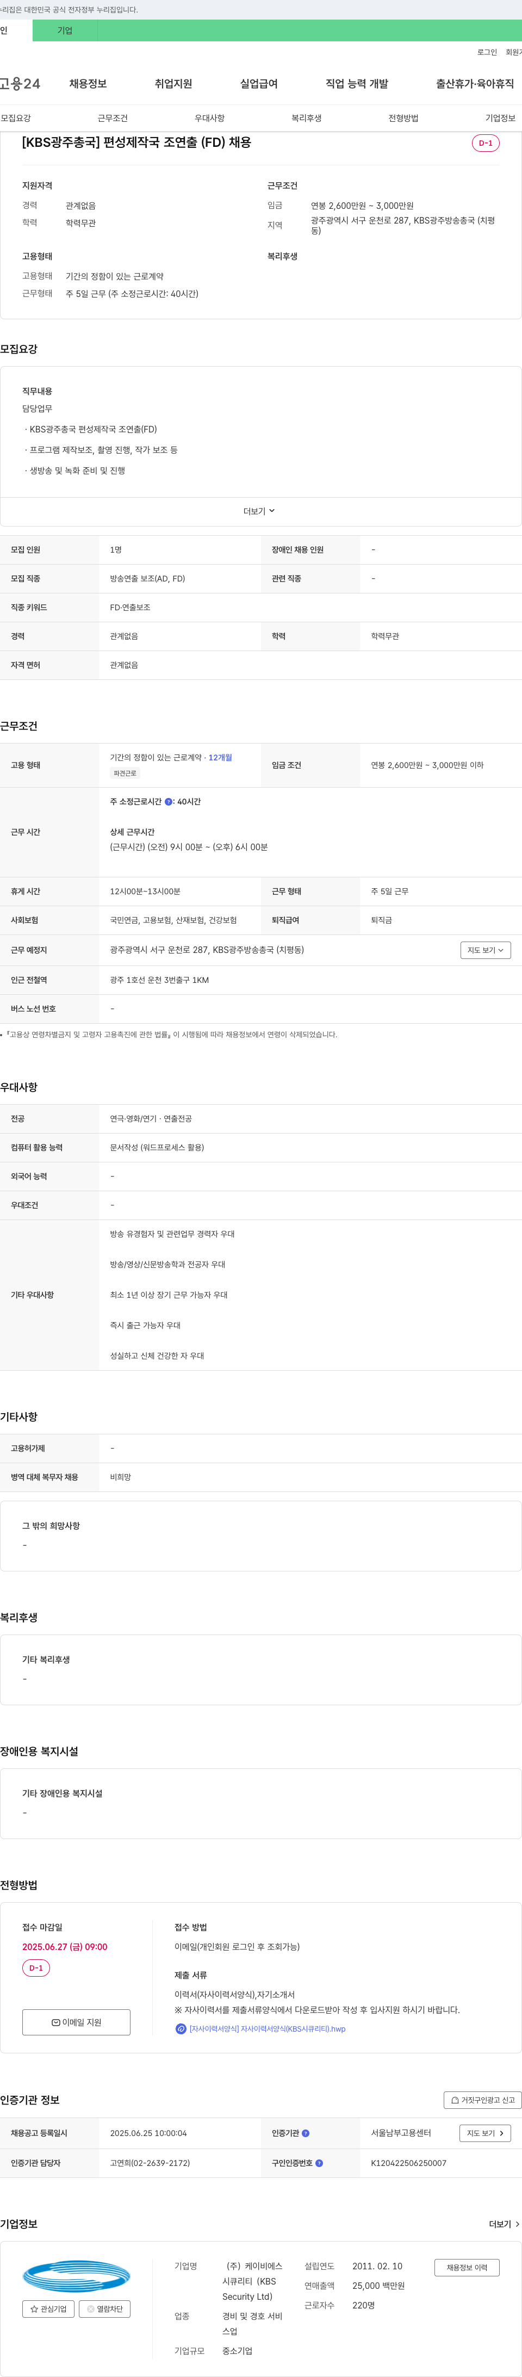Open the 실업급여 menu
Viewport: 522px width, 2377px height.
point(259,84)
